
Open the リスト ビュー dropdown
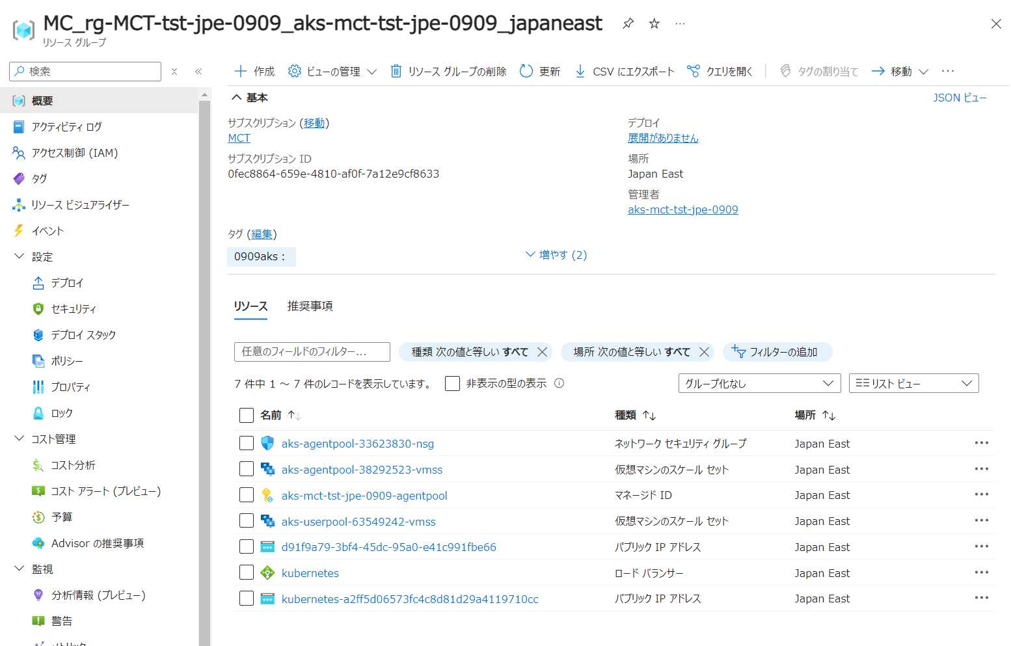(x=913, y=383)
